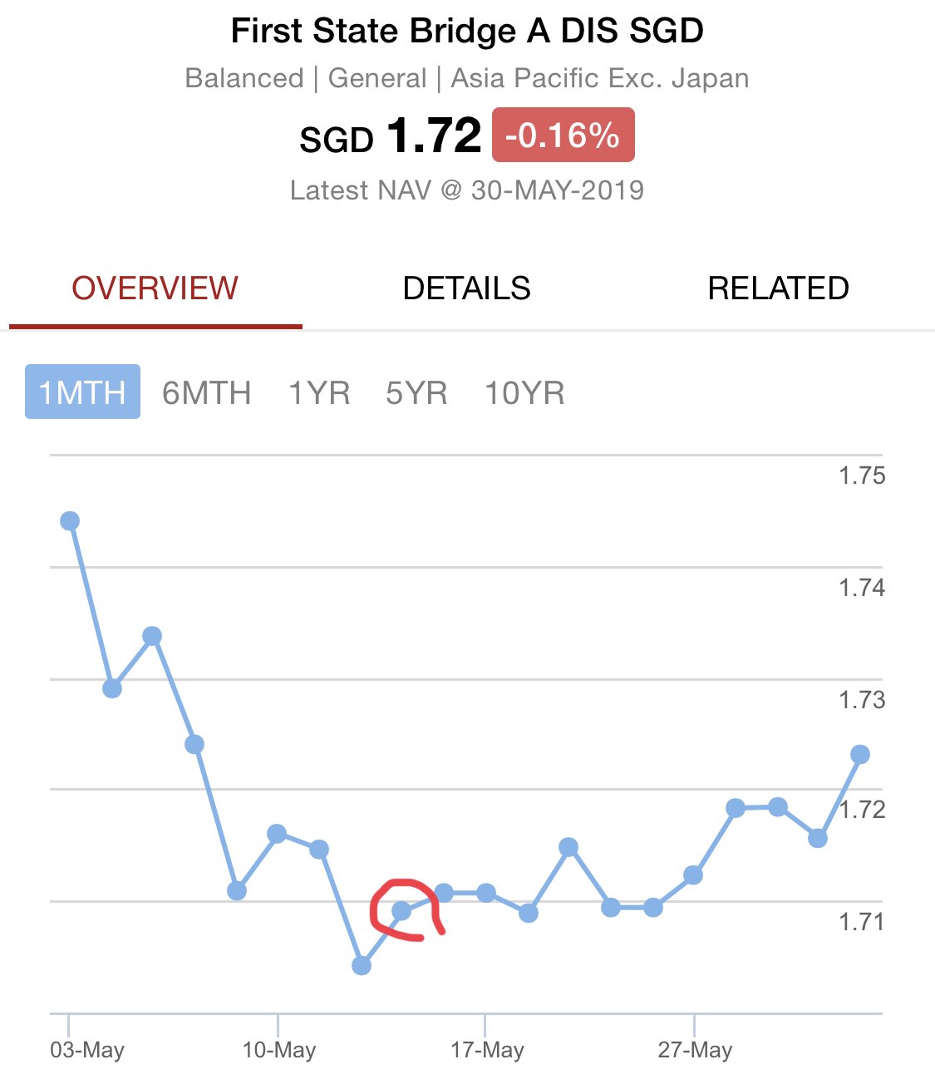Show the 10YR chart range
The height and width of the screenshot is (1089, 935).
[524, 392]
